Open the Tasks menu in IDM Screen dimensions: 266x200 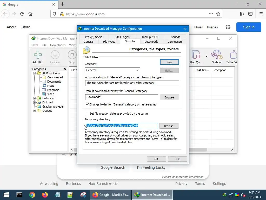click(x=35, y=45)
